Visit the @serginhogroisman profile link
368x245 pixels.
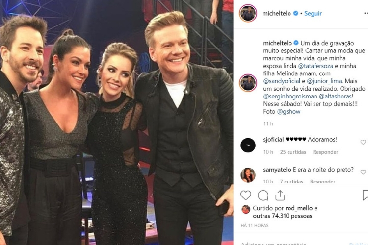tap(290, 97)
